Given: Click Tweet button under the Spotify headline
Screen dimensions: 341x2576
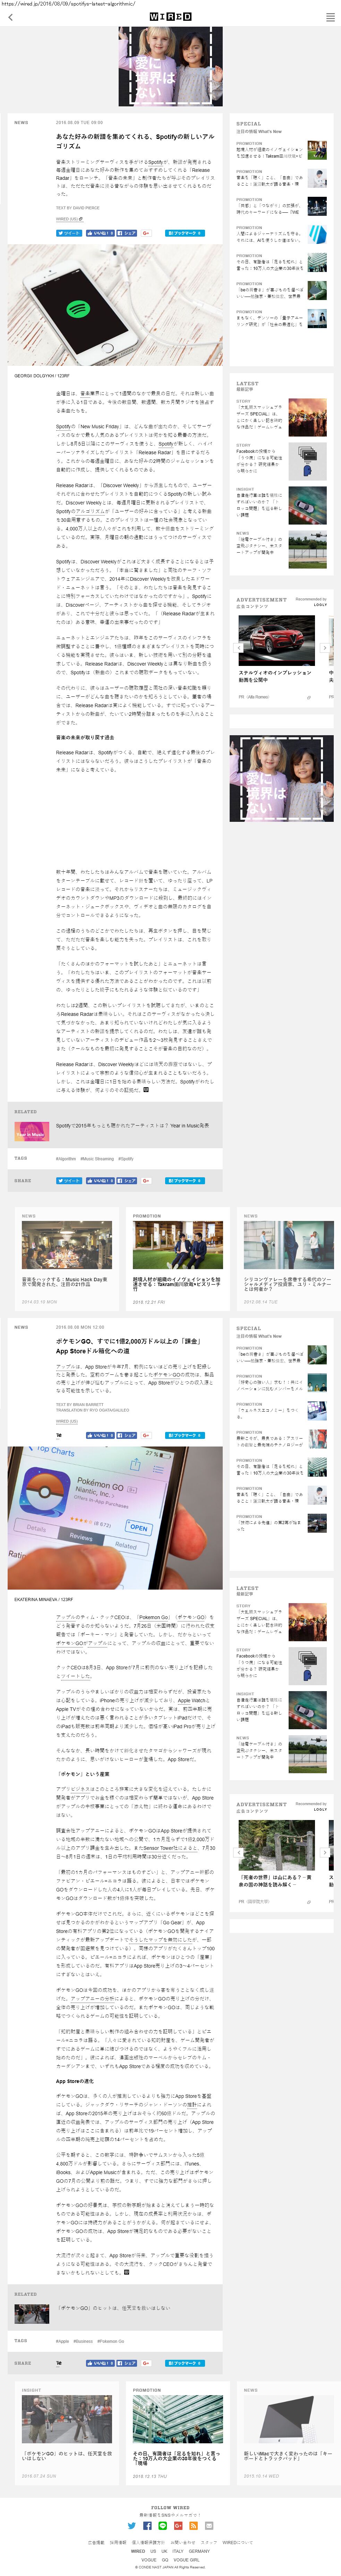Looking at the screenshot, I should (69, 232).
